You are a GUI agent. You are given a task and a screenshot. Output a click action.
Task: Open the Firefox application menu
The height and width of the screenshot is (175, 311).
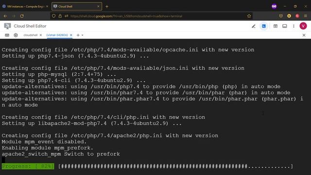tap(306, 16)
